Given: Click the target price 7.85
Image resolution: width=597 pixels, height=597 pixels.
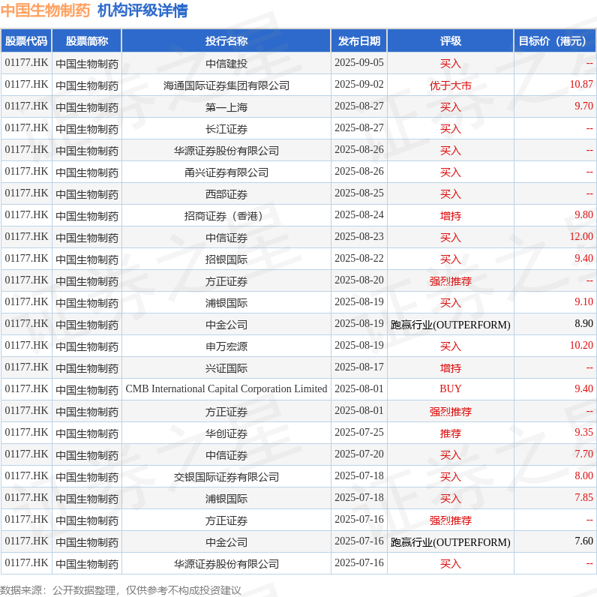Looking at the screenshot, I should (x=583, y=497).
